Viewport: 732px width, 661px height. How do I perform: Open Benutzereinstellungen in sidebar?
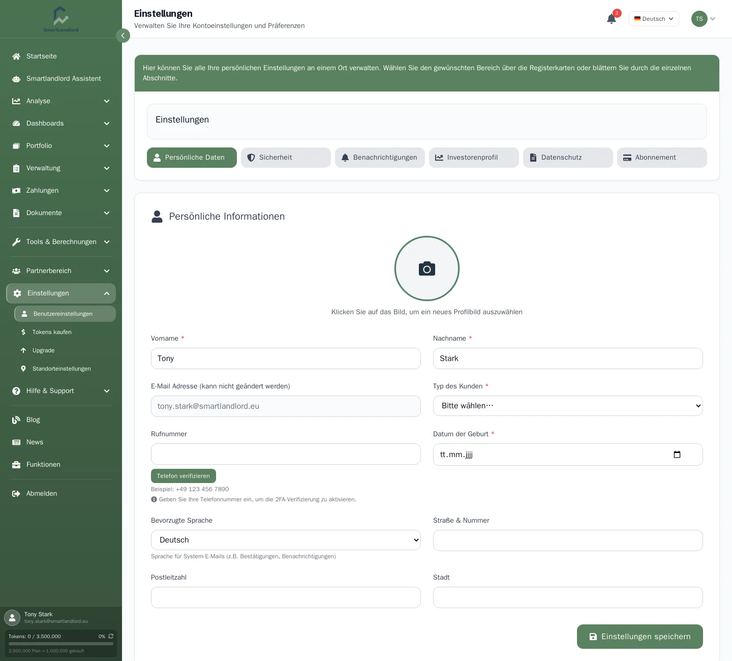pos(65,314)
